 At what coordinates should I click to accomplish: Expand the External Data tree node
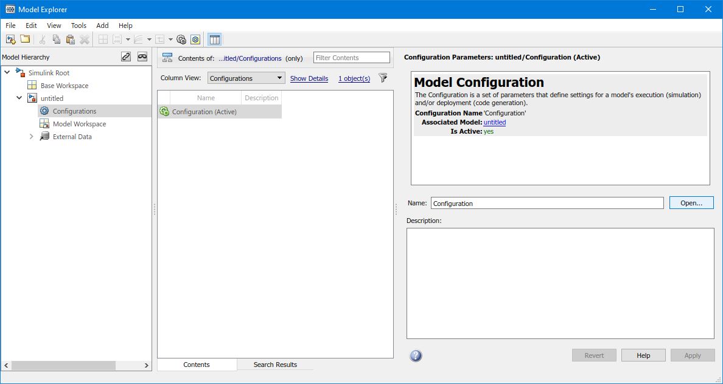click(x=32, y=137)
